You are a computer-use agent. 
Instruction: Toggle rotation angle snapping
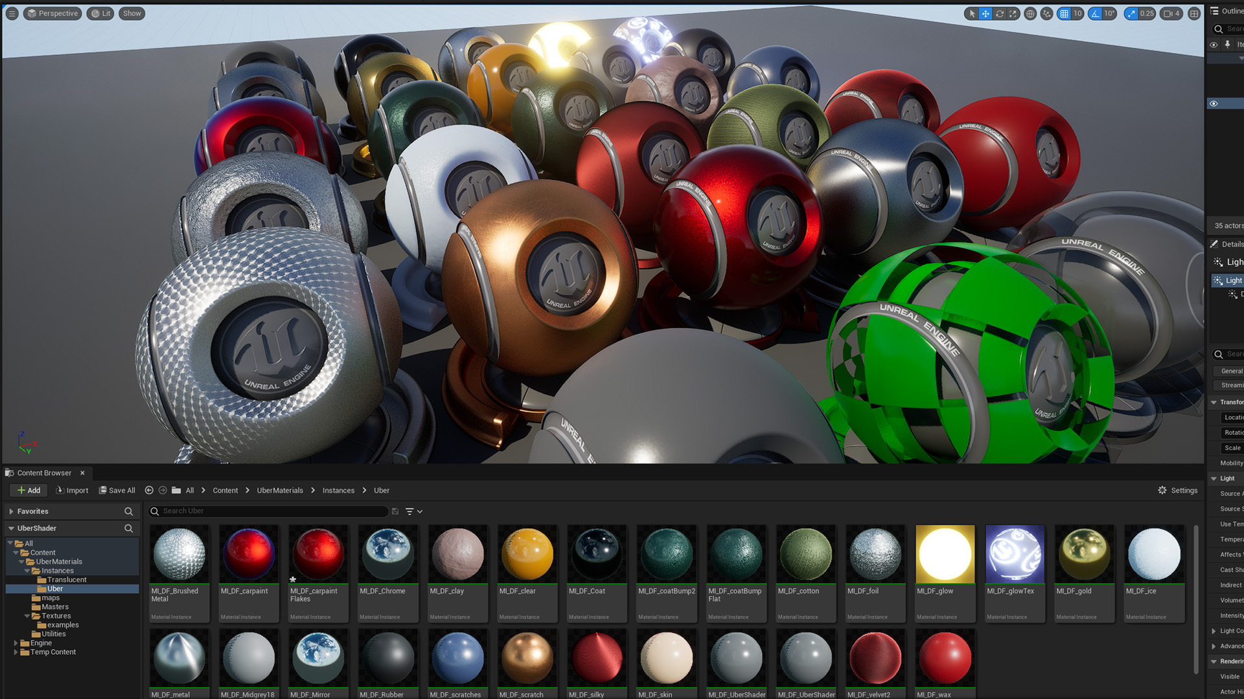(x=1096, y=14)
